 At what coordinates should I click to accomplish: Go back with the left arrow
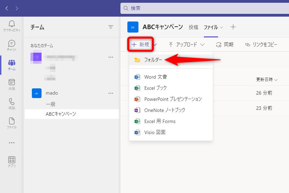[x=7, y=8]
